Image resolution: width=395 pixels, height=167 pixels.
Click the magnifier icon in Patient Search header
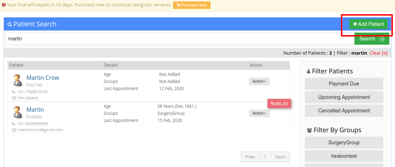pyautogui.click(x=10, y=24)
